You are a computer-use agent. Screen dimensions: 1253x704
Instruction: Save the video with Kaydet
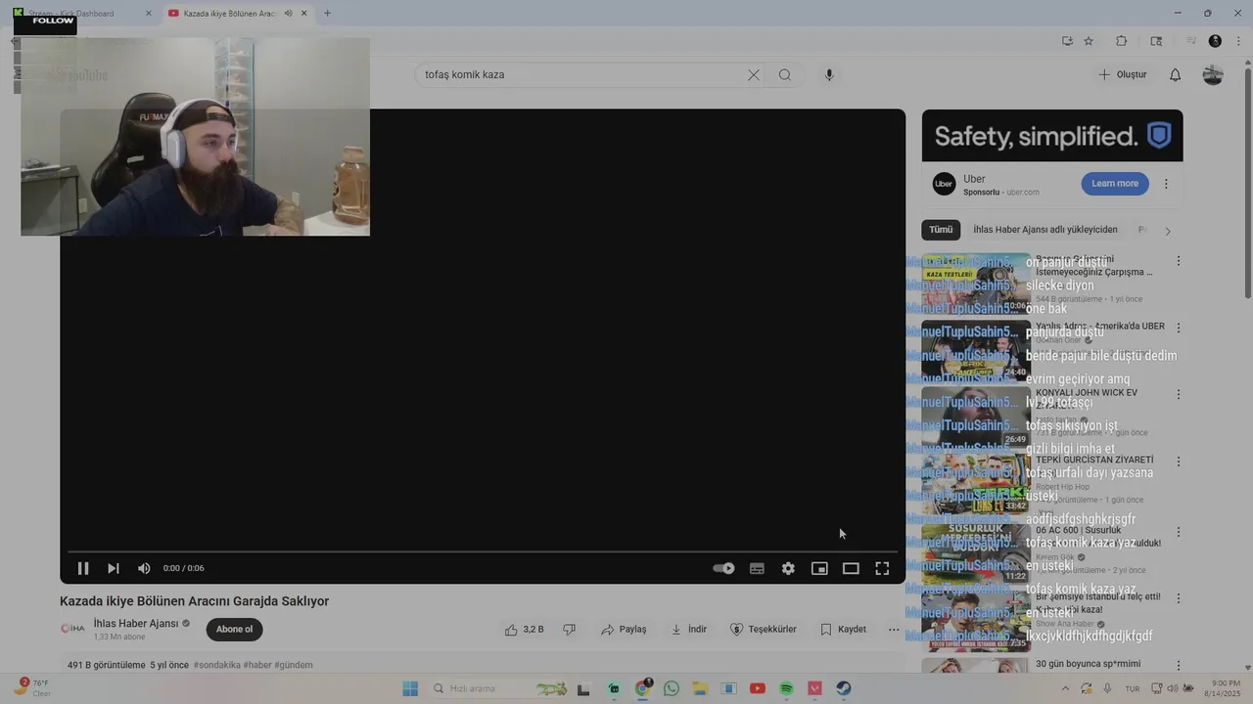pyautogui.click(x=843, y=630)
